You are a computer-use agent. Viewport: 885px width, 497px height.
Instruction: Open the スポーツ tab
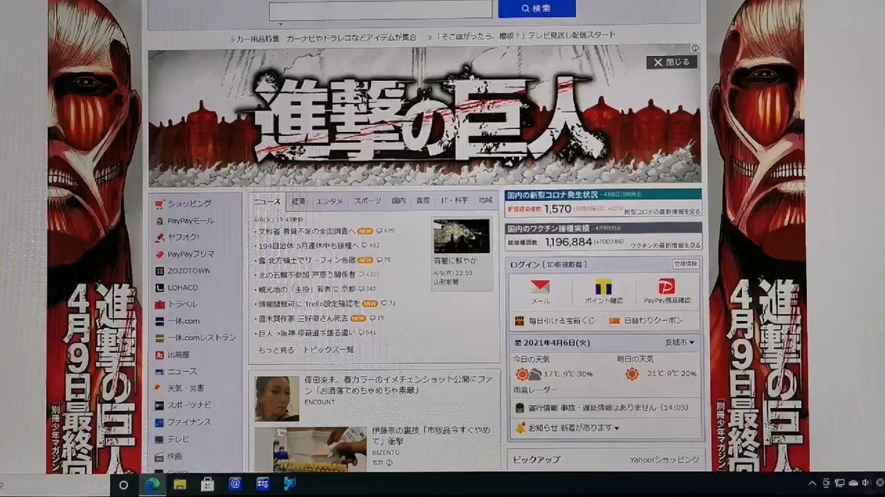[x=367, y=200]
